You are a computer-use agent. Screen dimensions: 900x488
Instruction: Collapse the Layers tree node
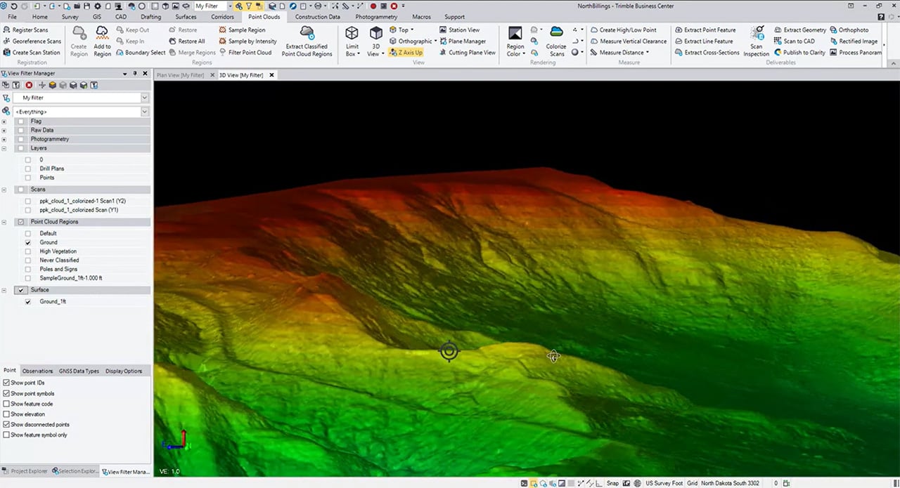click(x=4, y=148)
